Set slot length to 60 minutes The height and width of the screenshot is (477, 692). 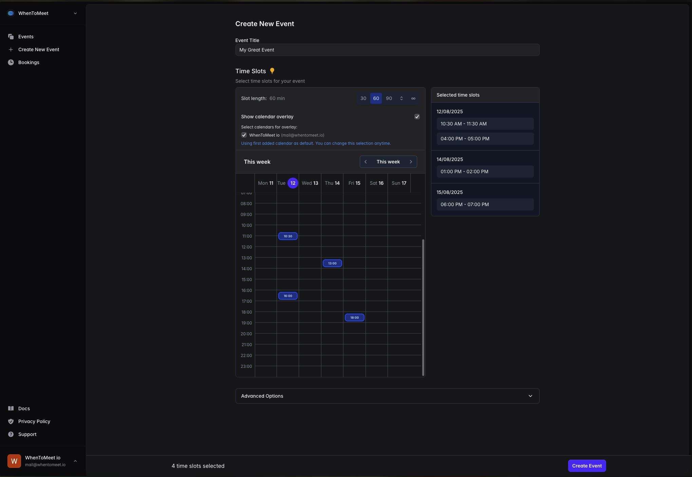(x=376, y=98)
